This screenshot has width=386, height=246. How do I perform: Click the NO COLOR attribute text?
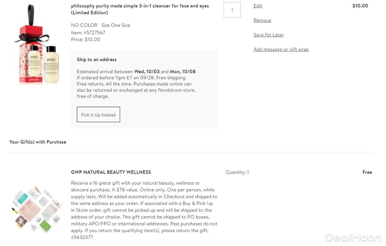[84, 25]
